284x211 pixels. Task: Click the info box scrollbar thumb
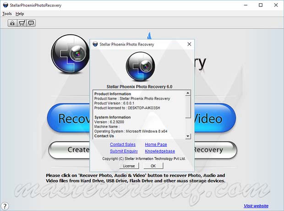[x=188, y=107]
